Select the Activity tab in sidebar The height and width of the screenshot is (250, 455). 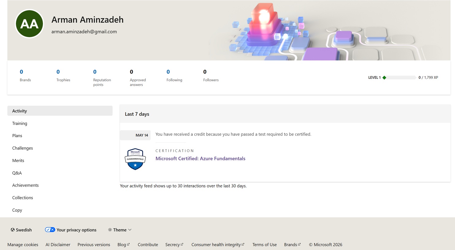60,111
